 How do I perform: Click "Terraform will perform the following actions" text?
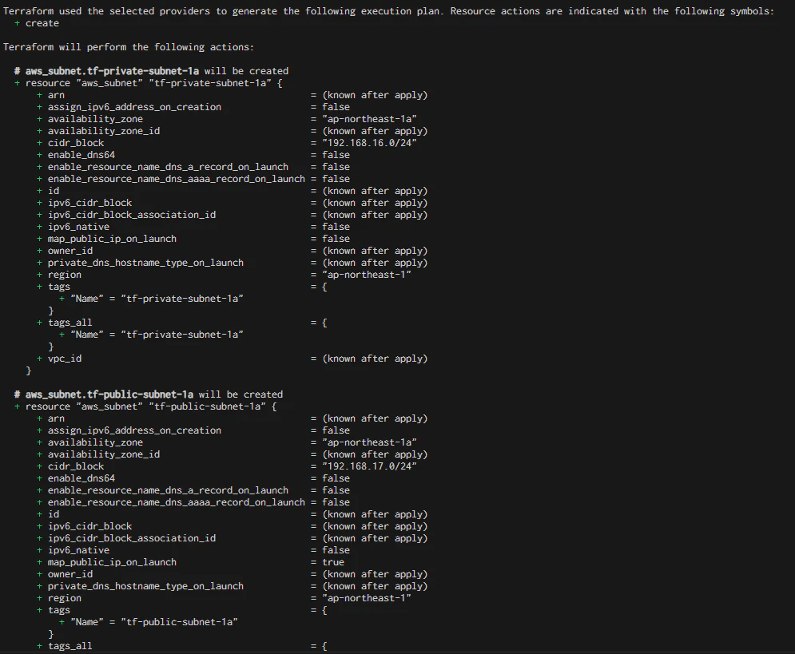129,47
